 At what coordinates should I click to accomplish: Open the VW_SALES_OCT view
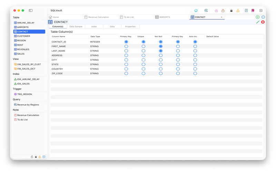(x=29, y=69)
